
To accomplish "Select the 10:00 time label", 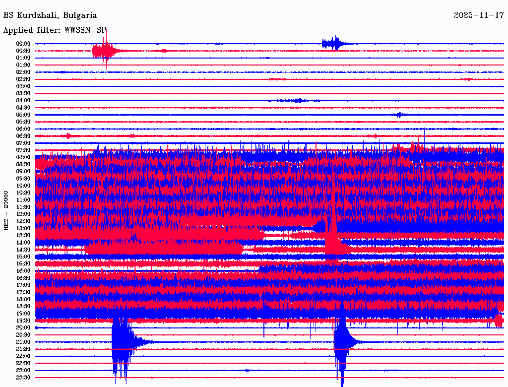I will point(23,186).
